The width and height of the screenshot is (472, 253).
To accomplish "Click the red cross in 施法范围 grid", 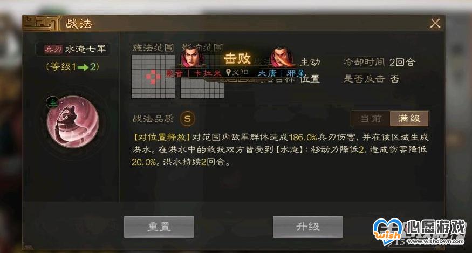I will pyautogui.click(x=153, y=77).
